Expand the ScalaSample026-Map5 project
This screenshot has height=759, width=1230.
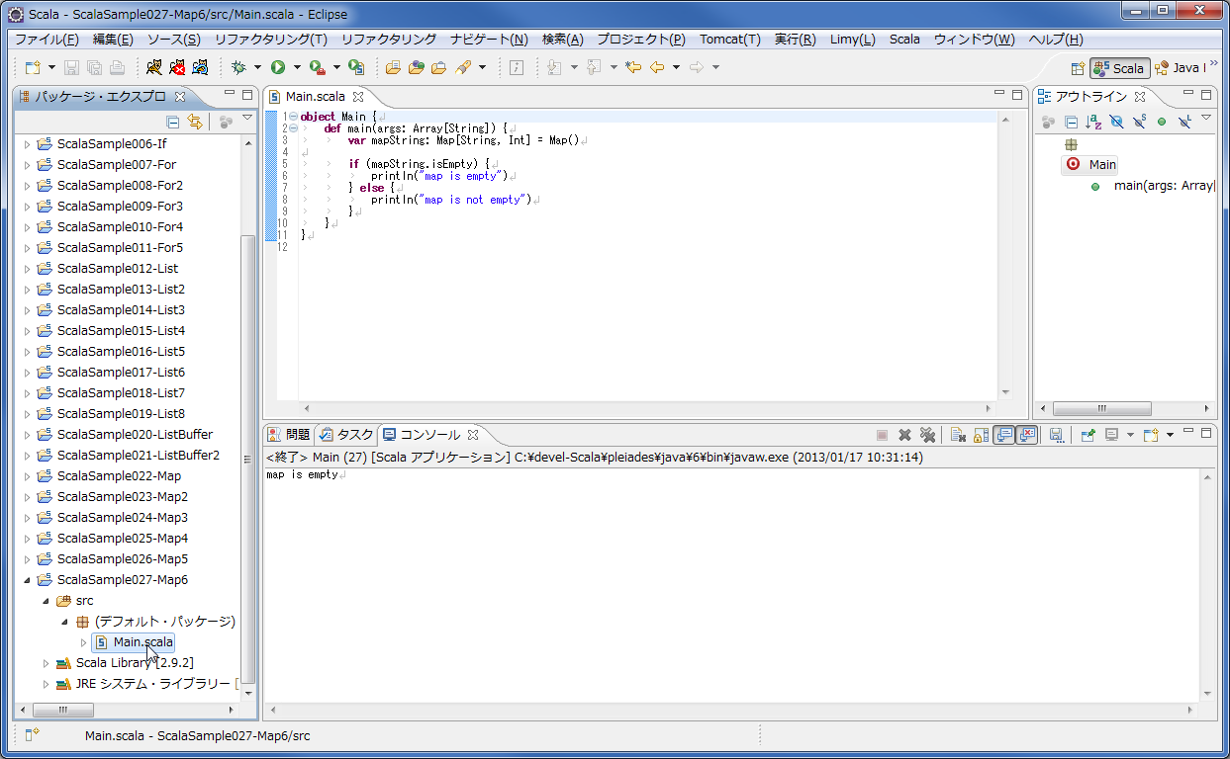[27, 559]
